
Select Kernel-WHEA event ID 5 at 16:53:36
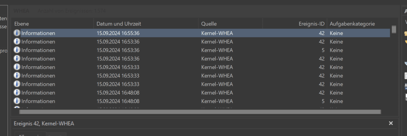[x=201, y=50]
